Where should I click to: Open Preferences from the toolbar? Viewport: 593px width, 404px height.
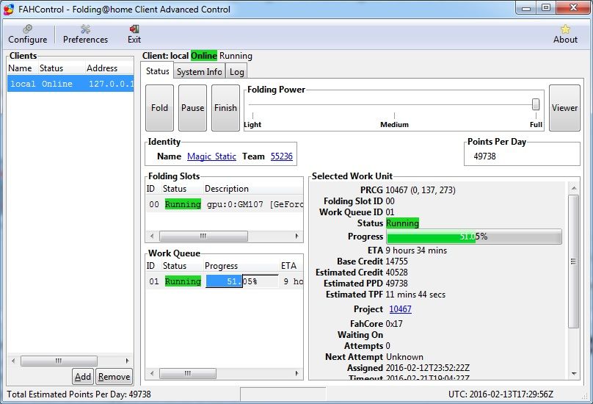[x=85, y=35]
